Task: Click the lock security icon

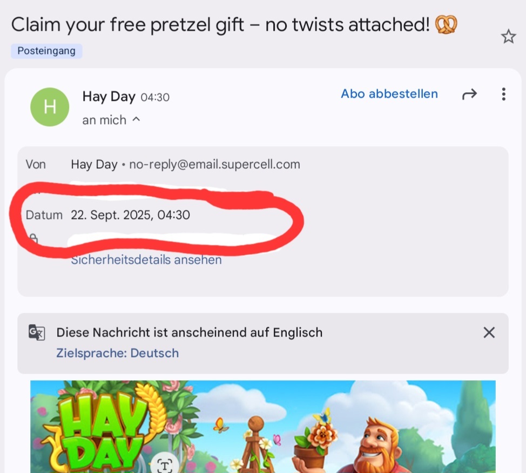Action: click(33, 238)
